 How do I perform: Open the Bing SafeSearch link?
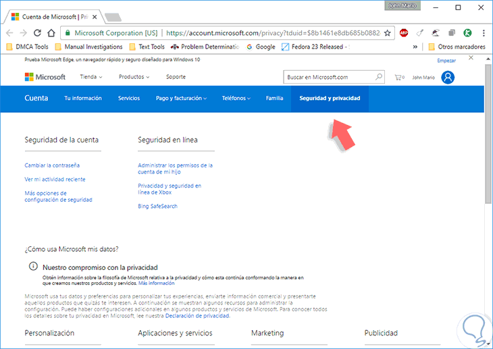pos(157,207)
